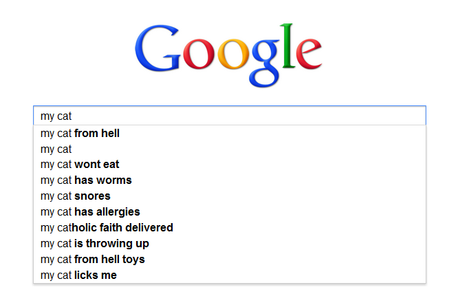Focus the Google search text field
This screenshot has width=458, height=303.
tap(229, 116)
